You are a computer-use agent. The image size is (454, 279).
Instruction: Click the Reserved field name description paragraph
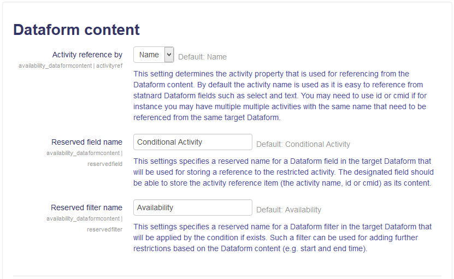282,172
